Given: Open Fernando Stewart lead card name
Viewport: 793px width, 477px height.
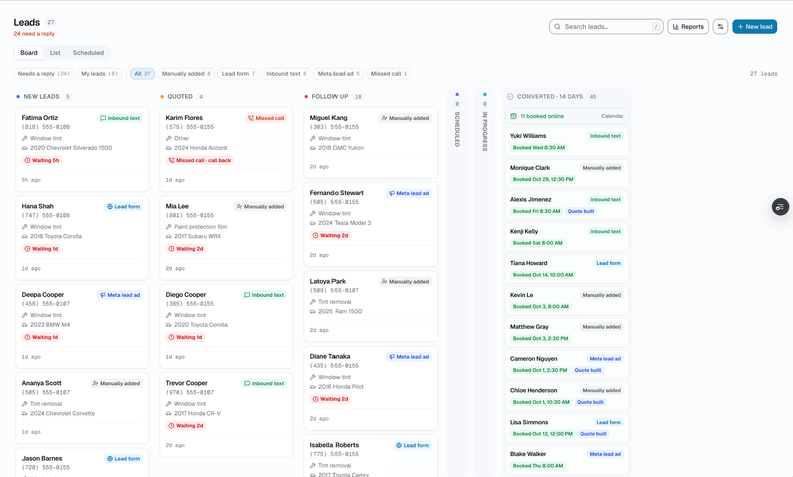Looking at the screenshot, I should (x=337, y=193).
